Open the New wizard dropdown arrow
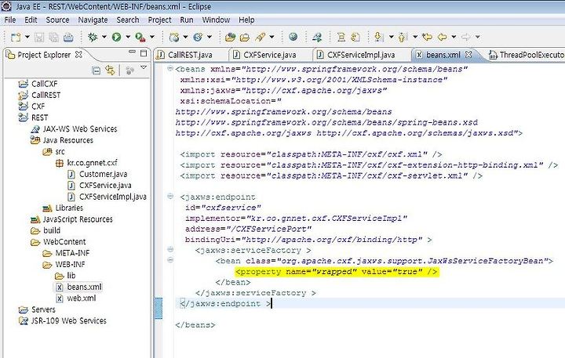565x358 pixels. pos(27,37)
